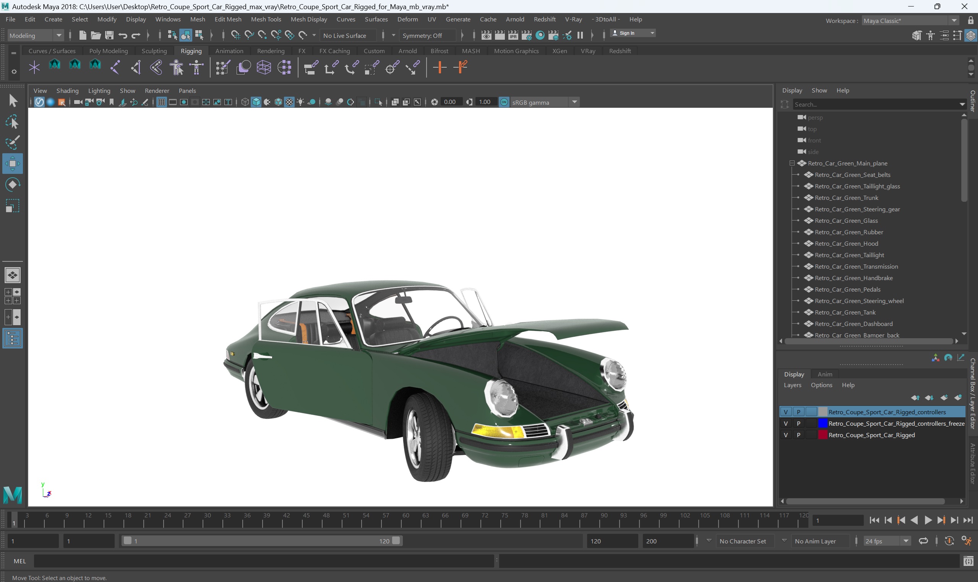Click the Create Joints shelf icon

point(115,67)
